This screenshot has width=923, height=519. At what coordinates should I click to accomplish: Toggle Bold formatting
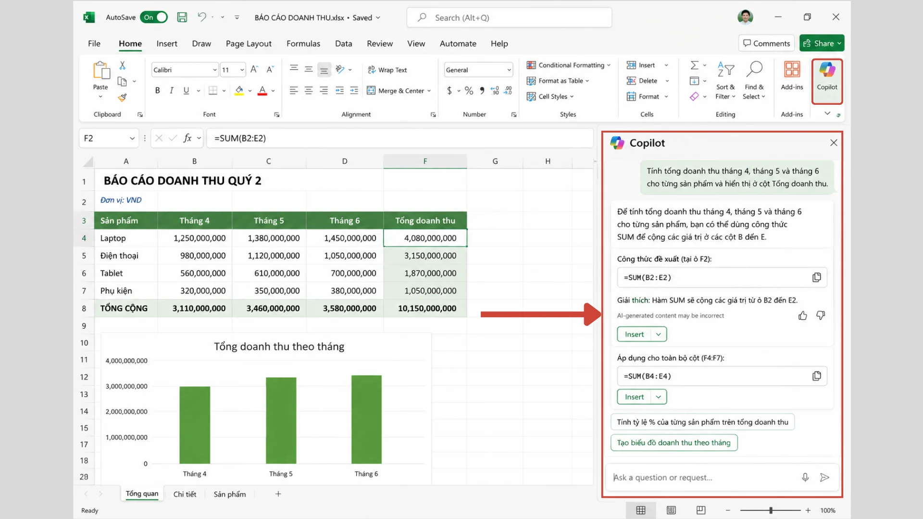click(x=157, y=90)
